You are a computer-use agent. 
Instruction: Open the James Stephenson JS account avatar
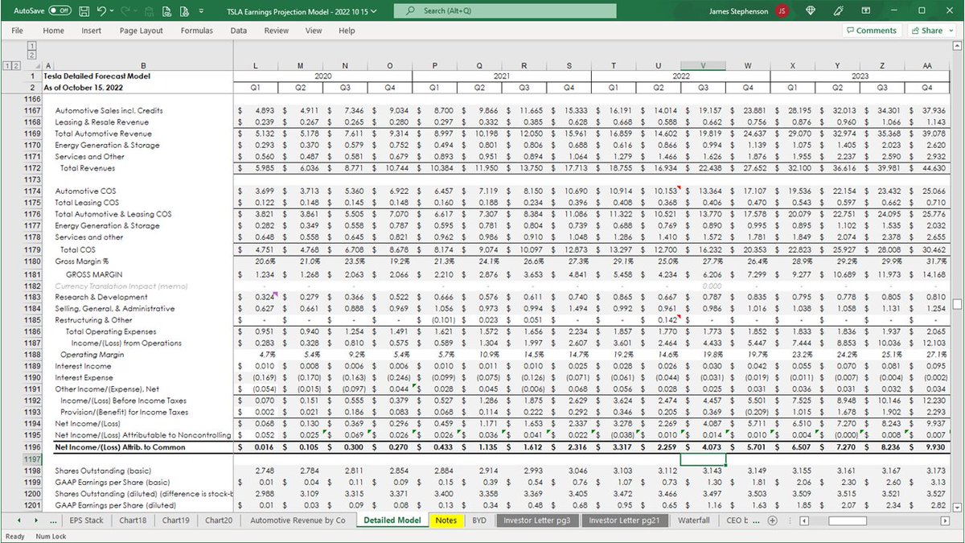(782, 11)
